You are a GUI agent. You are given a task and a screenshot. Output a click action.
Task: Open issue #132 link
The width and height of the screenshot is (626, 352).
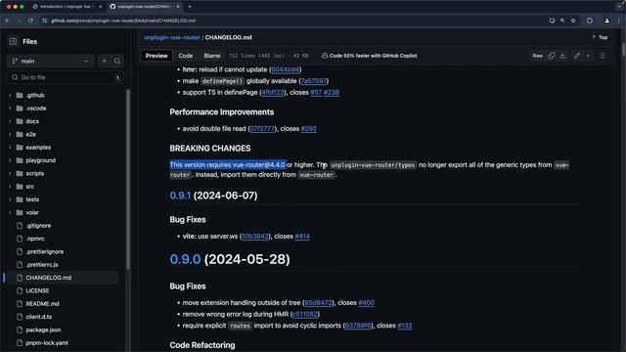pos(404,326)
